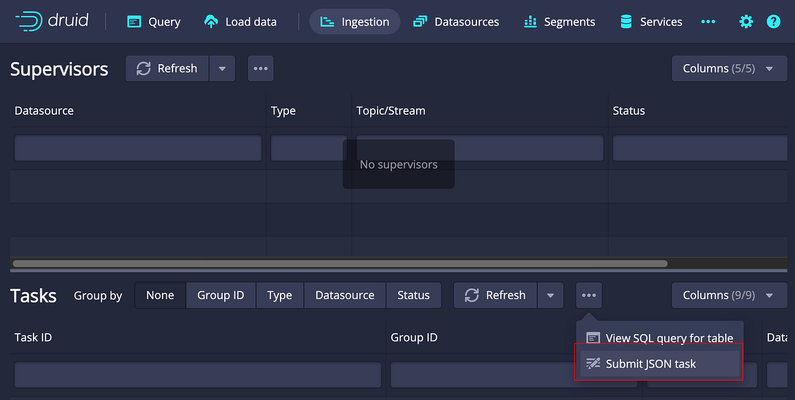Click the Services database icon
The width and height of the screenshot is (795, 400).
(625, 21)
